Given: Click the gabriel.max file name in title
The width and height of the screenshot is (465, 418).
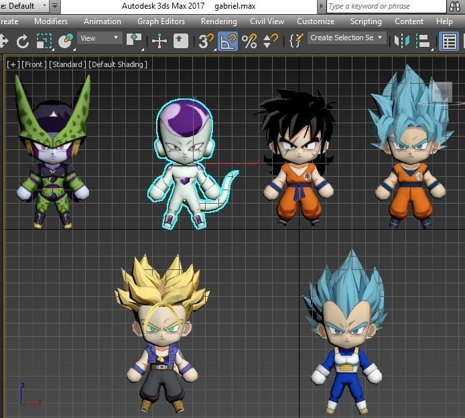Looking at the screenshot, I should pyautogui.click(x=235, y=6).
